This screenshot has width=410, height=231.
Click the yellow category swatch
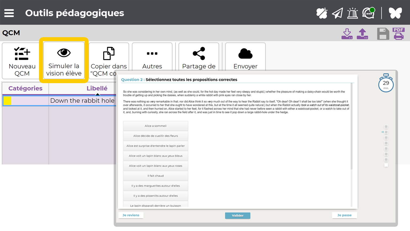pos(7,101)
